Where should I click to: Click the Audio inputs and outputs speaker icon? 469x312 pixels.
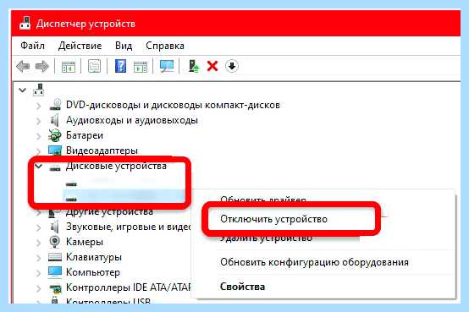coord(55,120)
